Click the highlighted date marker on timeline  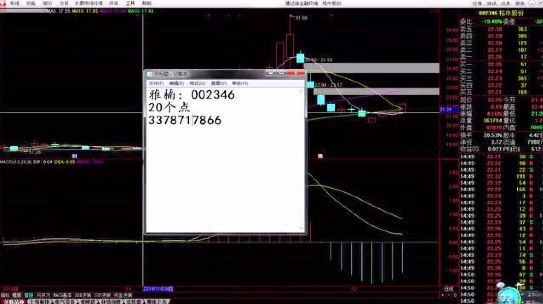coord(158,289)
